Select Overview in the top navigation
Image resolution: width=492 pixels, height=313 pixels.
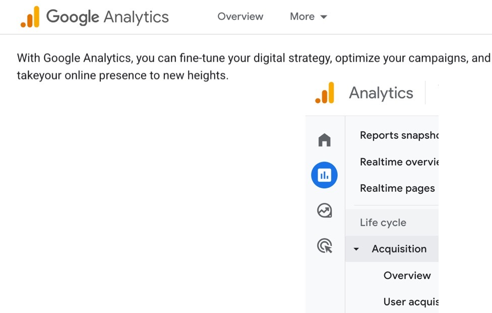240,17
